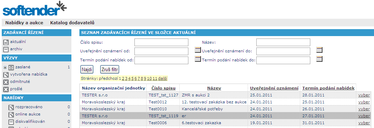Click the zaslané envelope icon
The width and height of the screenshot is (374, 128).
pos(11,68)
